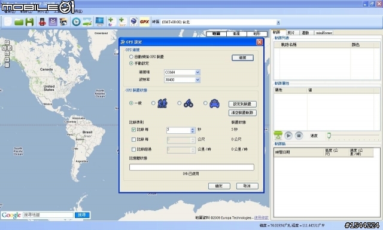The height and width of the screenshot is (230, 383).
Task: Click the GPX export toolbar icon
Action: [144, 22]
